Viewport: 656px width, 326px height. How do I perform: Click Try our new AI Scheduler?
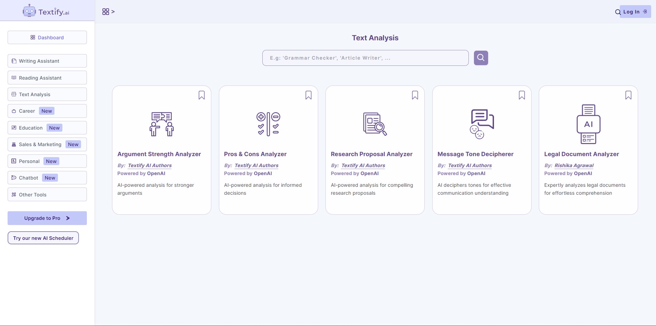[x=43, y=238]
